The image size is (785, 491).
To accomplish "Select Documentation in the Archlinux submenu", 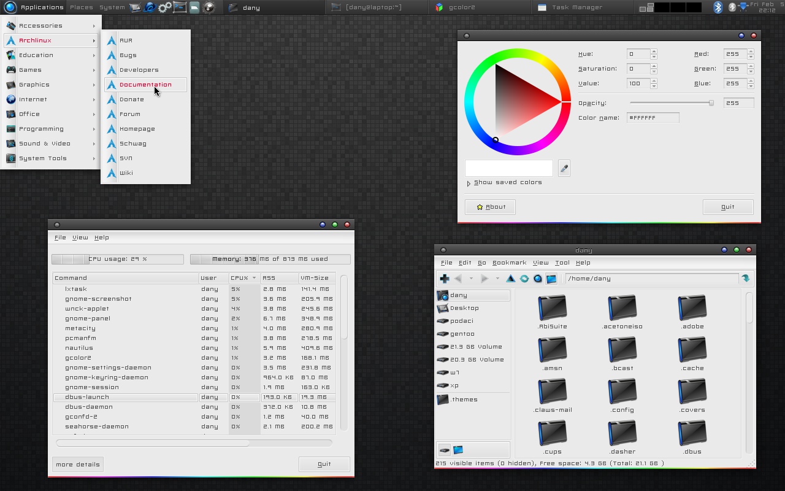I will 146,85.
